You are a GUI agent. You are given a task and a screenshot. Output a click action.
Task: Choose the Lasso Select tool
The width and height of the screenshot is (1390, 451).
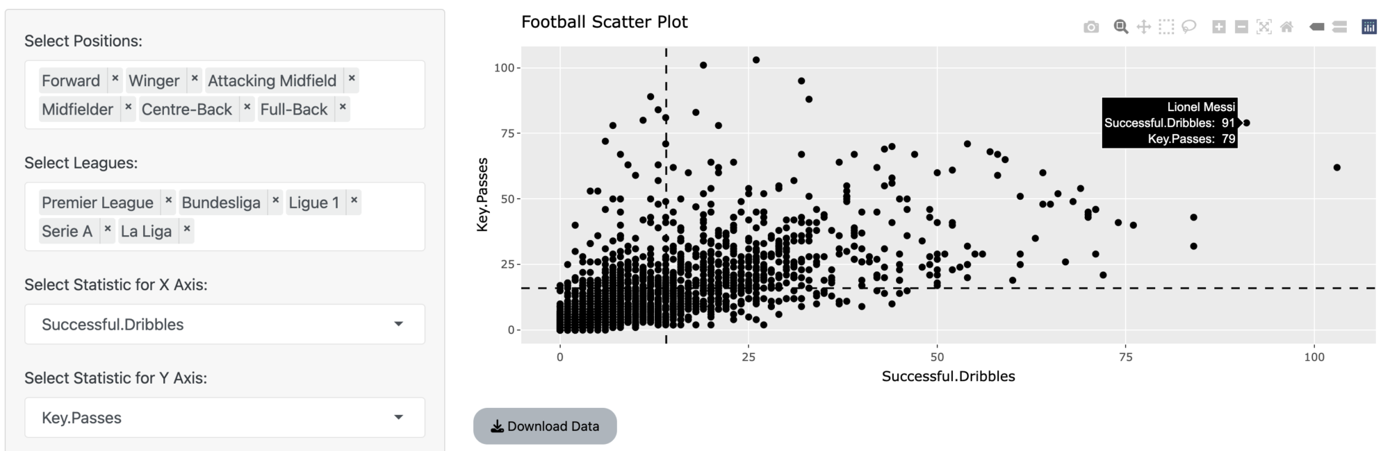click(1189, 27)
